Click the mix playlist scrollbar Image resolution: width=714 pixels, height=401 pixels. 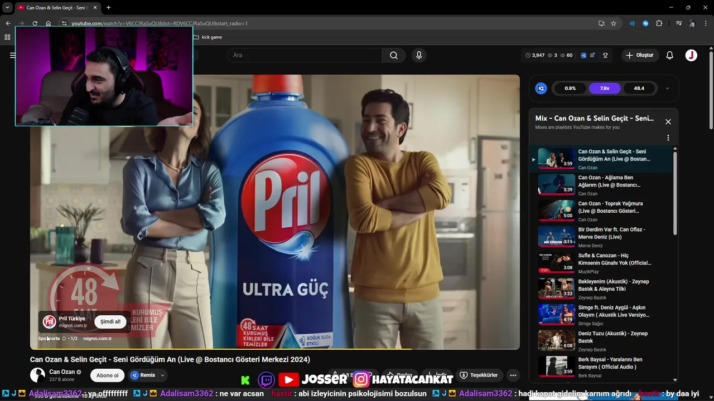(675, 192)
